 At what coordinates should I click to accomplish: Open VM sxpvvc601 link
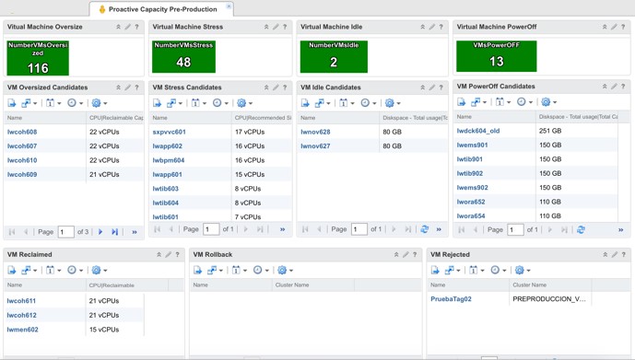click(170, 132)
